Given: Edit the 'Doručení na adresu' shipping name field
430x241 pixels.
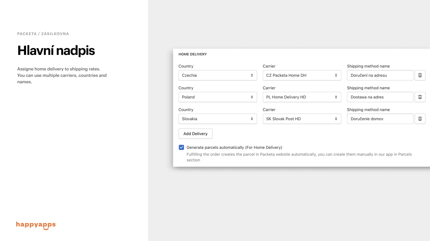Looking at the screenshot, I should pos(380,75).
